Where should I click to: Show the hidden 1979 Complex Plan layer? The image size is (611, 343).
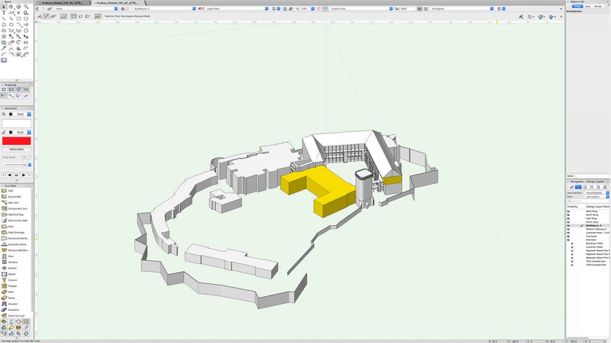tap(572, 265)
